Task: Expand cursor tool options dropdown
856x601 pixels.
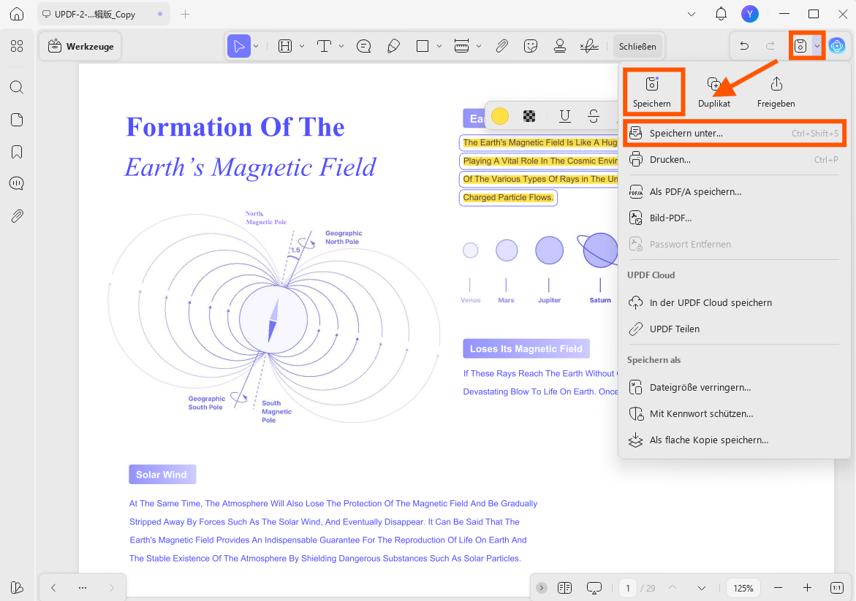Action: click(256, 46)
